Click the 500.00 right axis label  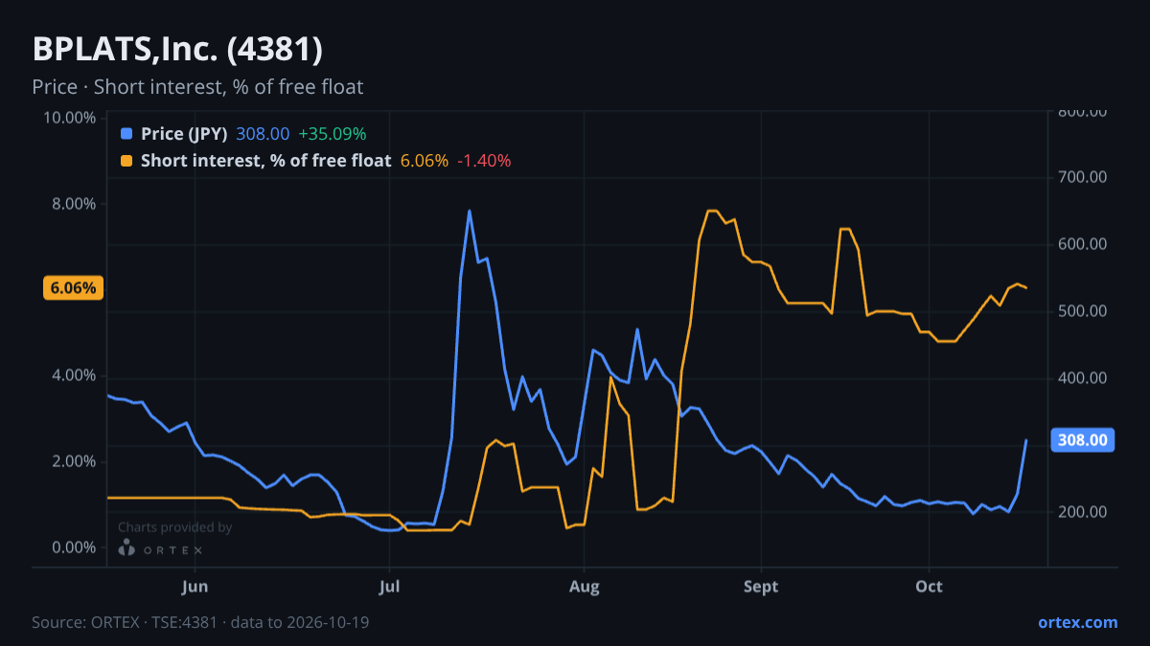(1083, 311)
